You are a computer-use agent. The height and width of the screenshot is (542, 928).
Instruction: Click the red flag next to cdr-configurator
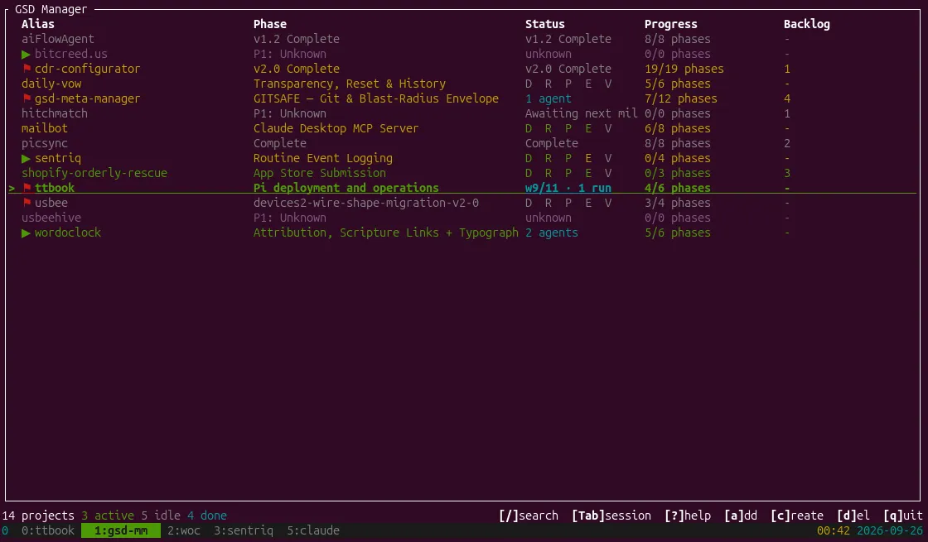pos(27,69)
